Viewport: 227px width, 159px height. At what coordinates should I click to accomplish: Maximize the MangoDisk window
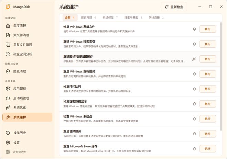(210, 7)
